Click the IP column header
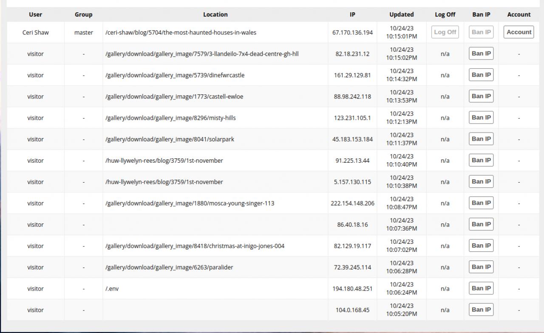 (352, 14)
